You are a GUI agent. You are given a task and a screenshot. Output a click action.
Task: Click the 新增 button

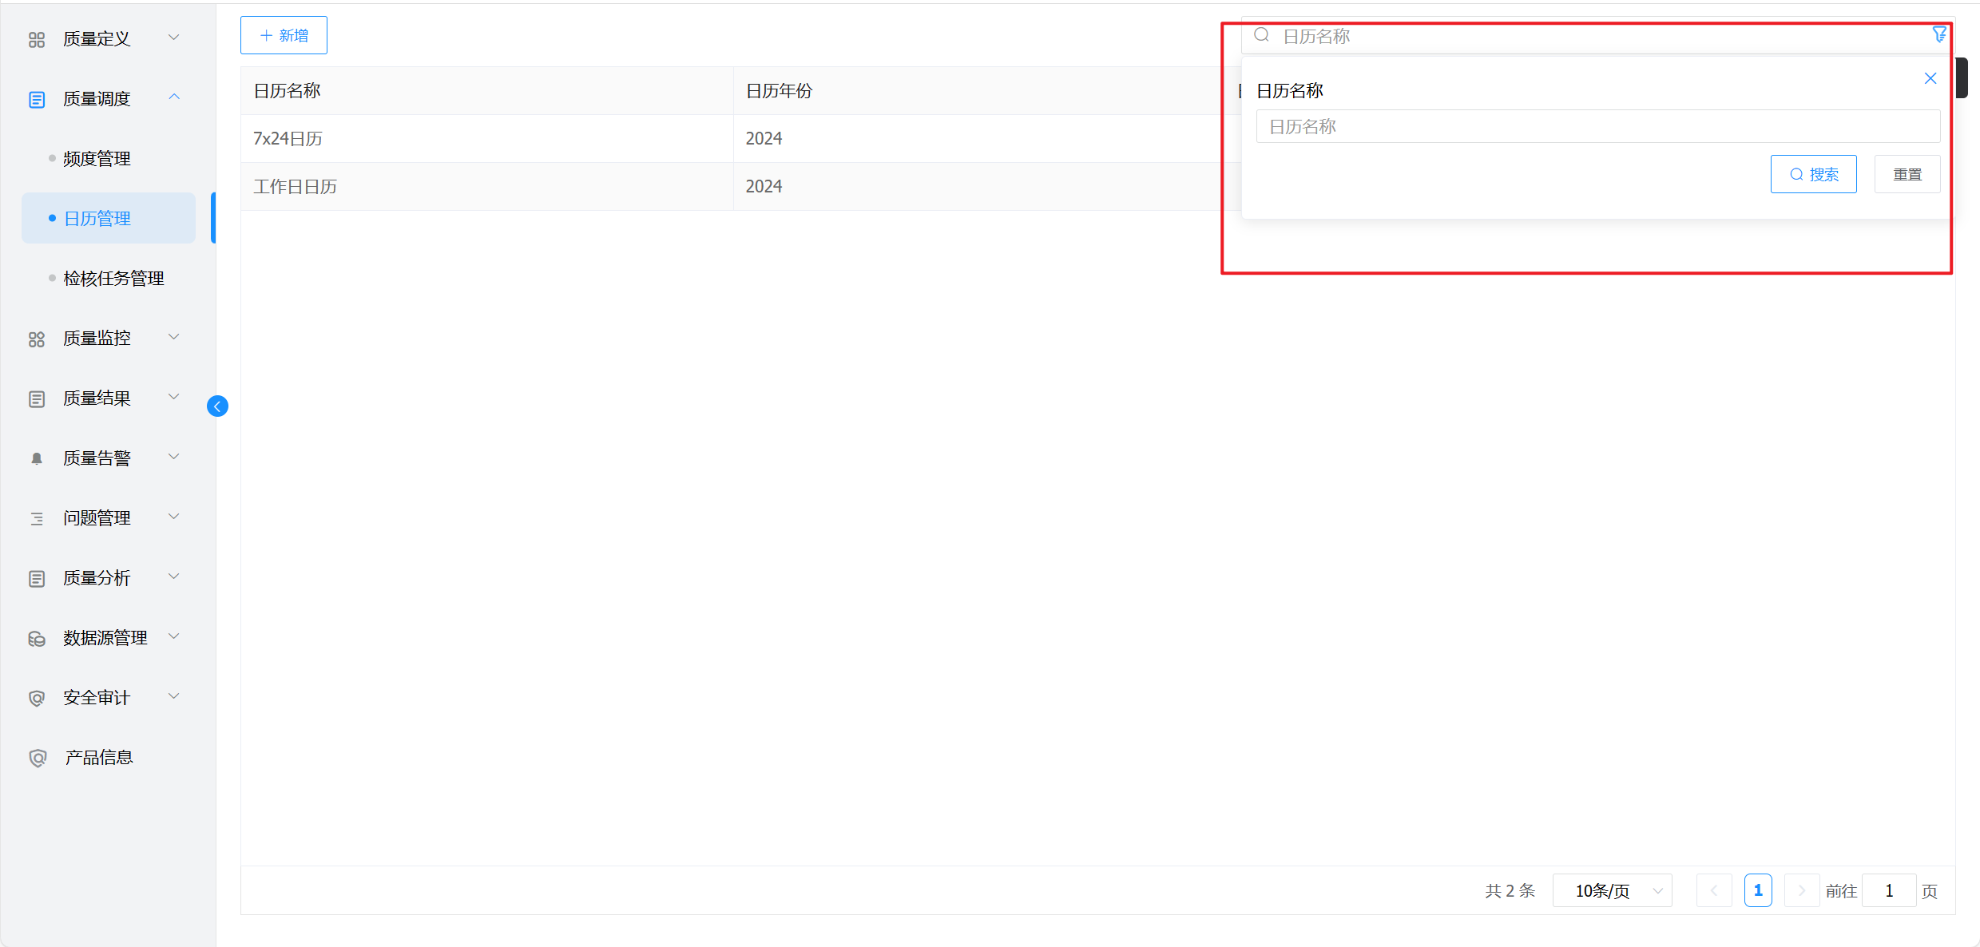coord(284,36)
